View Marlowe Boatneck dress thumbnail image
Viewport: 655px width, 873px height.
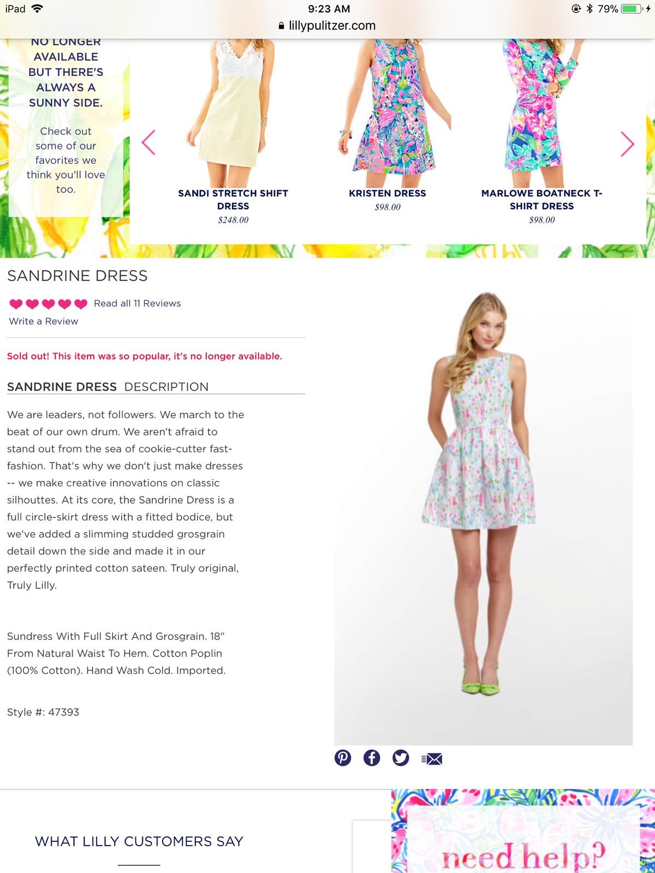(x=540, y=113)
